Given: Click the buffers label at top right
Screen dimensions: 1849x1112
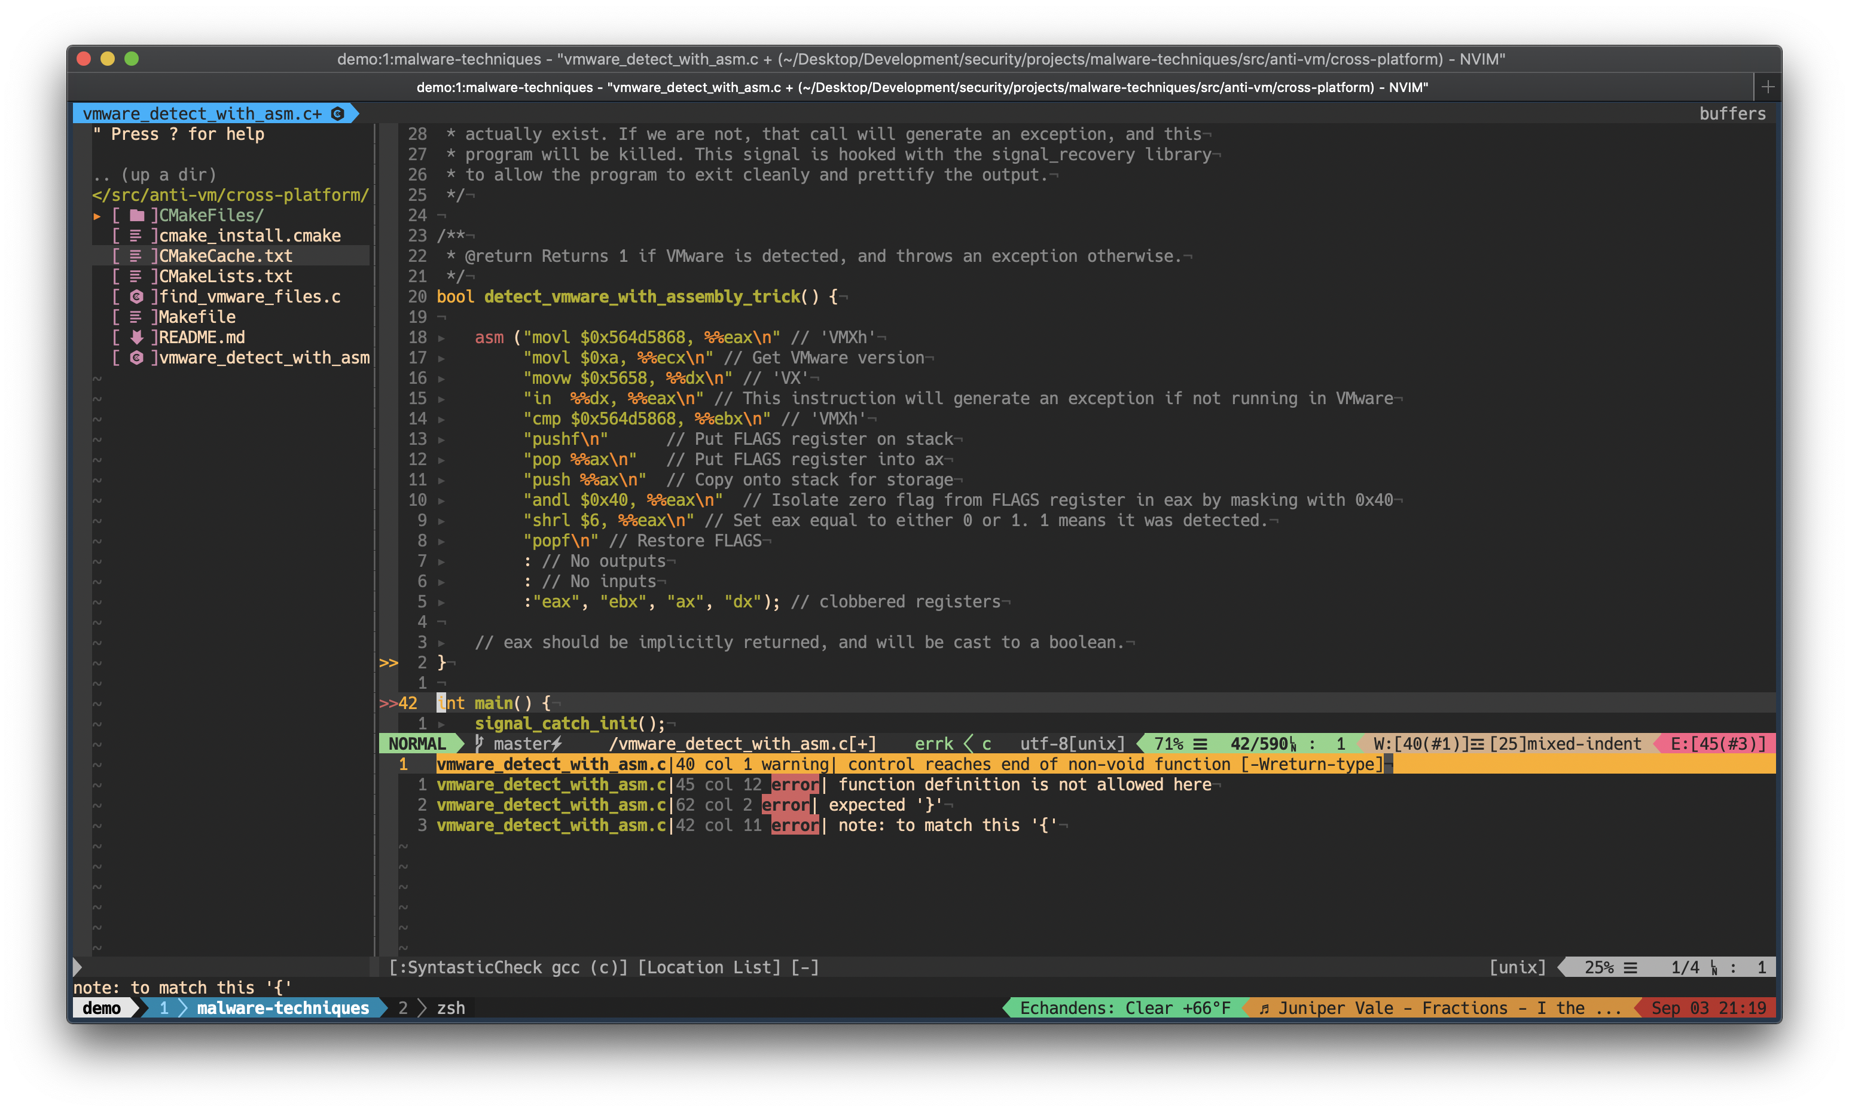Looking at the screenshot, I should [1731, 114].
